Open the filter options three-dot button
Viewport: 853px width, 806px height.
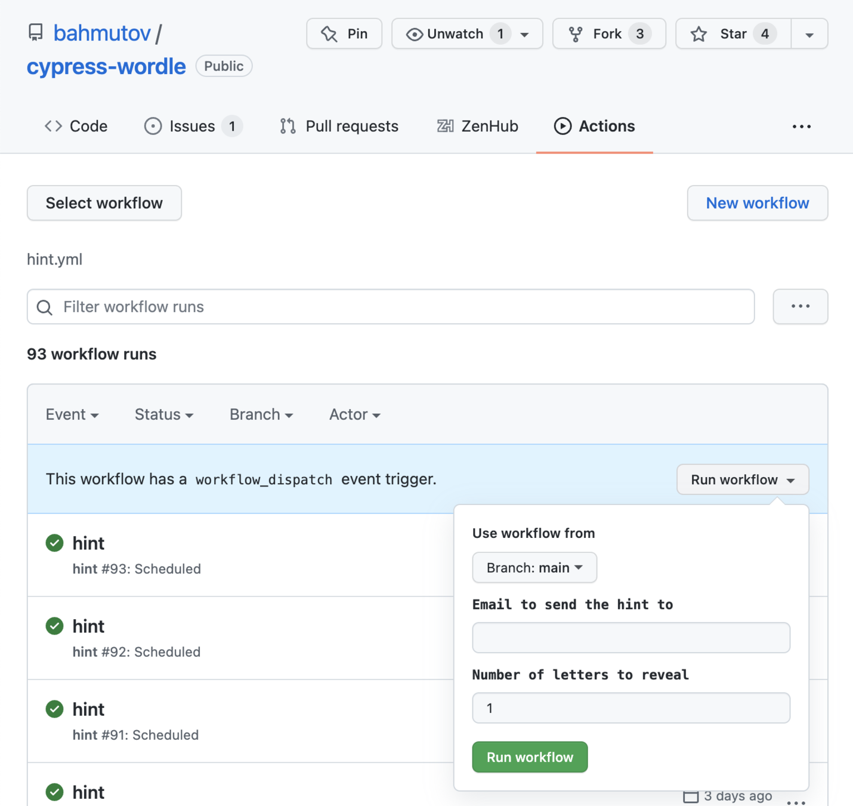pyautogui.click(x=801, y=307)
